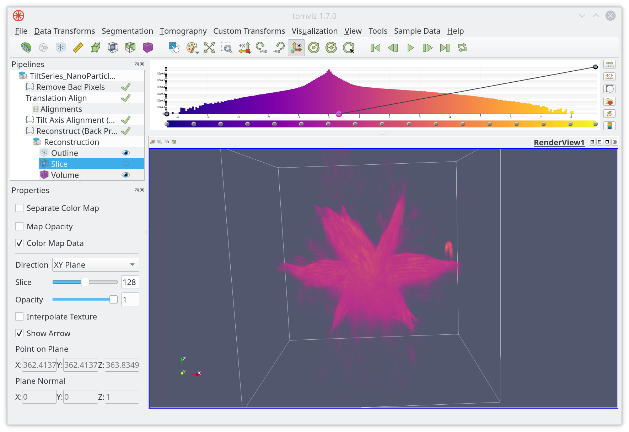The height and width of the screenshot is (432, 629).
Task: Add a Contour module from the toolbar
Action: 26,48
